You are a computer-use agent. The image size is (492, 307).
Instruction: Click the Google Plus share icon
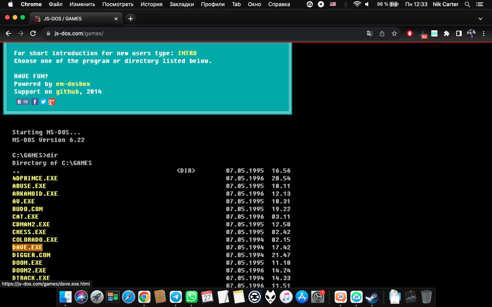point(52,102)
